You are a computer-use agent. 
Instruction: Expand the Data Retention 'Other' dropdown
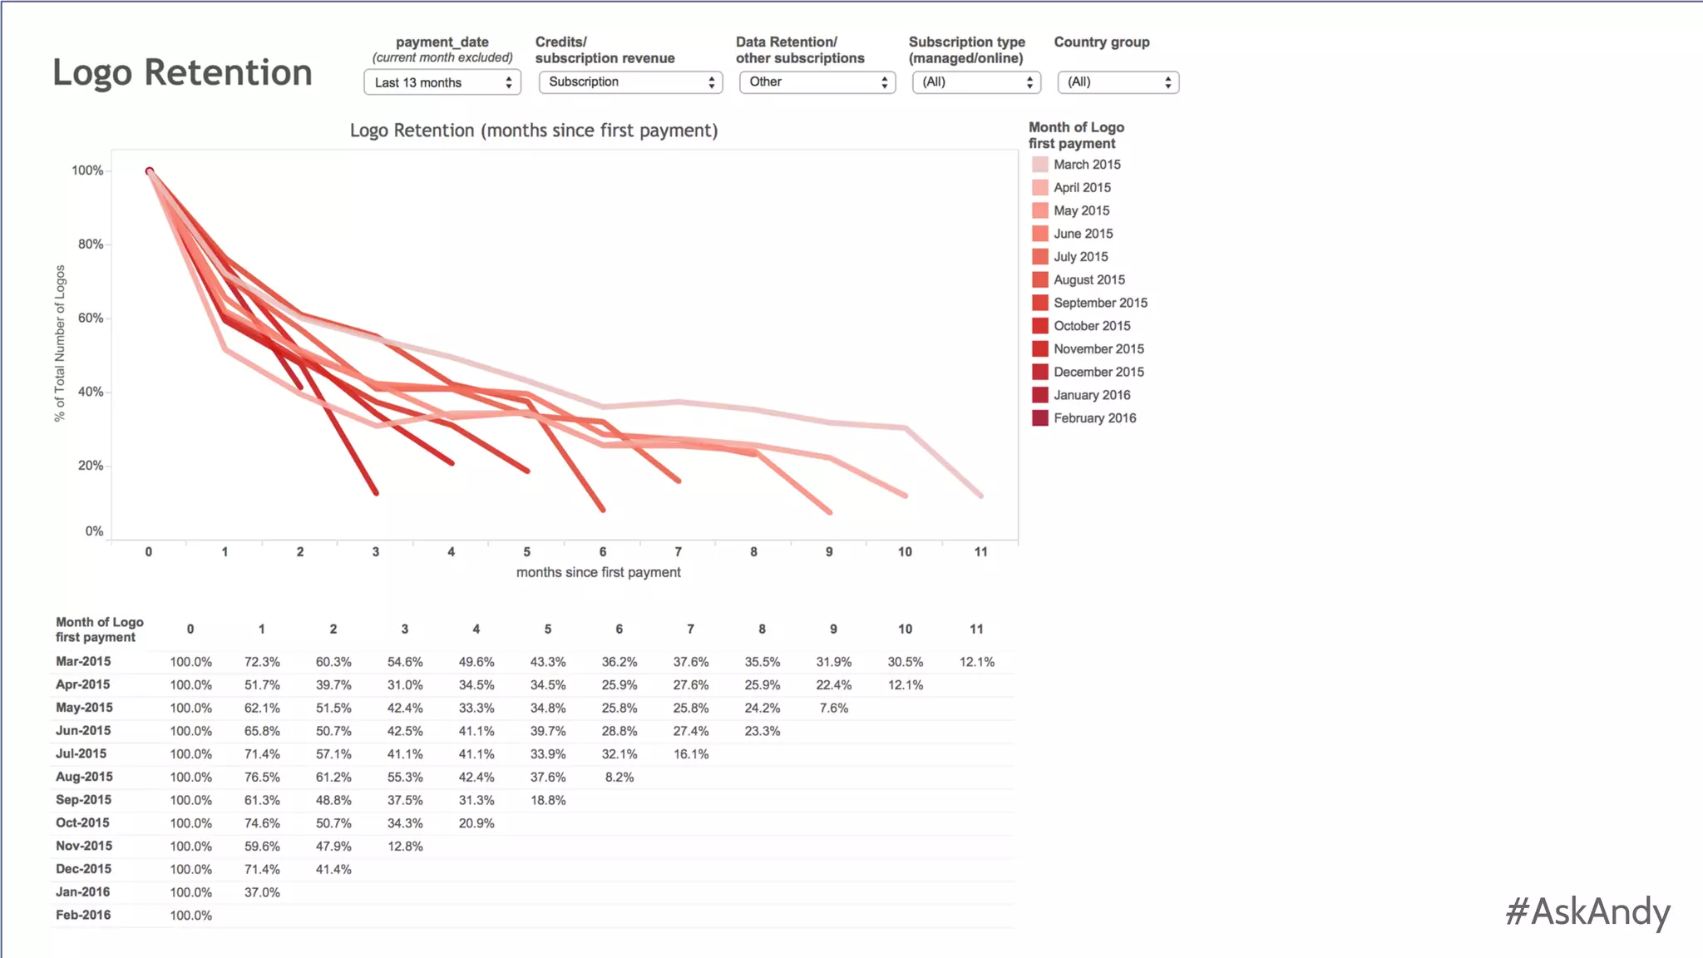click(x=817, y=81)
